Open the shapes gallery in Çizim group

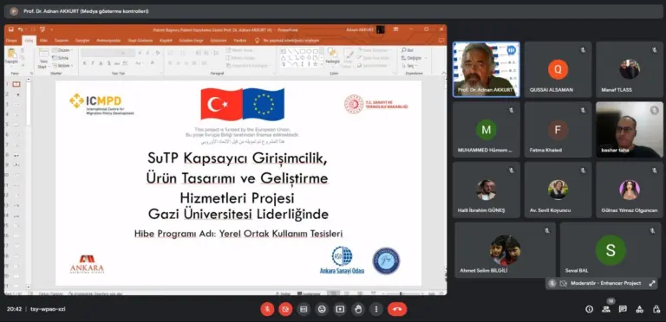click(x=301, y=58)
